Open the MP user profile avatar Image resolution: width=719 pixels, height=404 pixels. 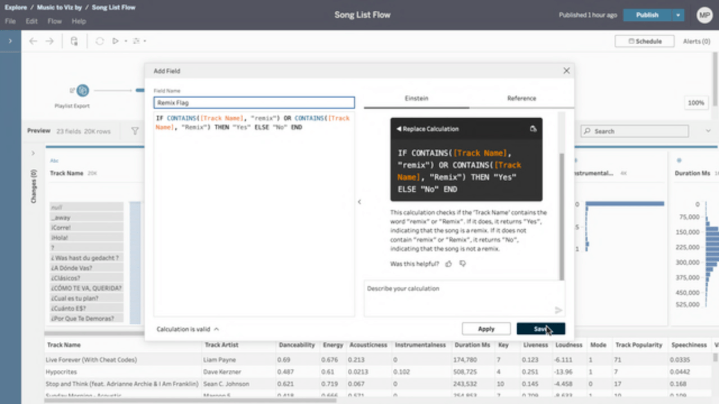coord(704,15)
